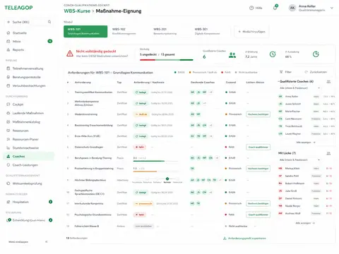This screenshot has width=339, height=254.
Task: Click Alle anzeigen under Mit Lücke
Action: pos(306,223)
